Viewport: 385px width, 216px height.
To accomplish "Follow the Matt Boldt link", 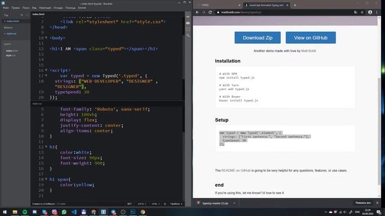I will point(309,51).
